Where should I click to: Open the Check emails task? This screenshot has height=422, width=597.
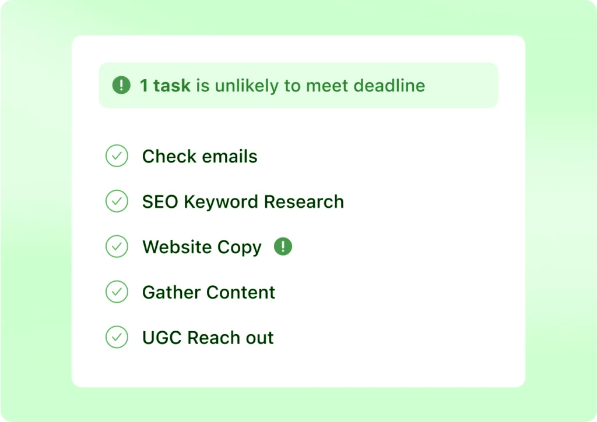pos(199,157)
